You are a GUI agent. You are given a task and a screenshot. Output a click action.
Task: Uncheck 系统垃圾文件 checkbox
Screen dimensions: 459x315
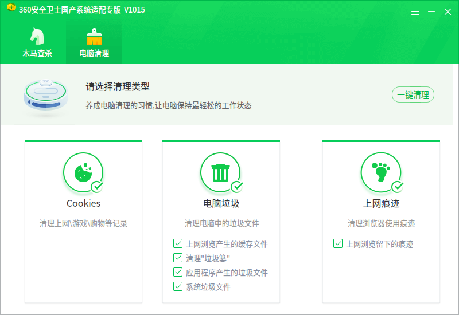pos(178,286)
